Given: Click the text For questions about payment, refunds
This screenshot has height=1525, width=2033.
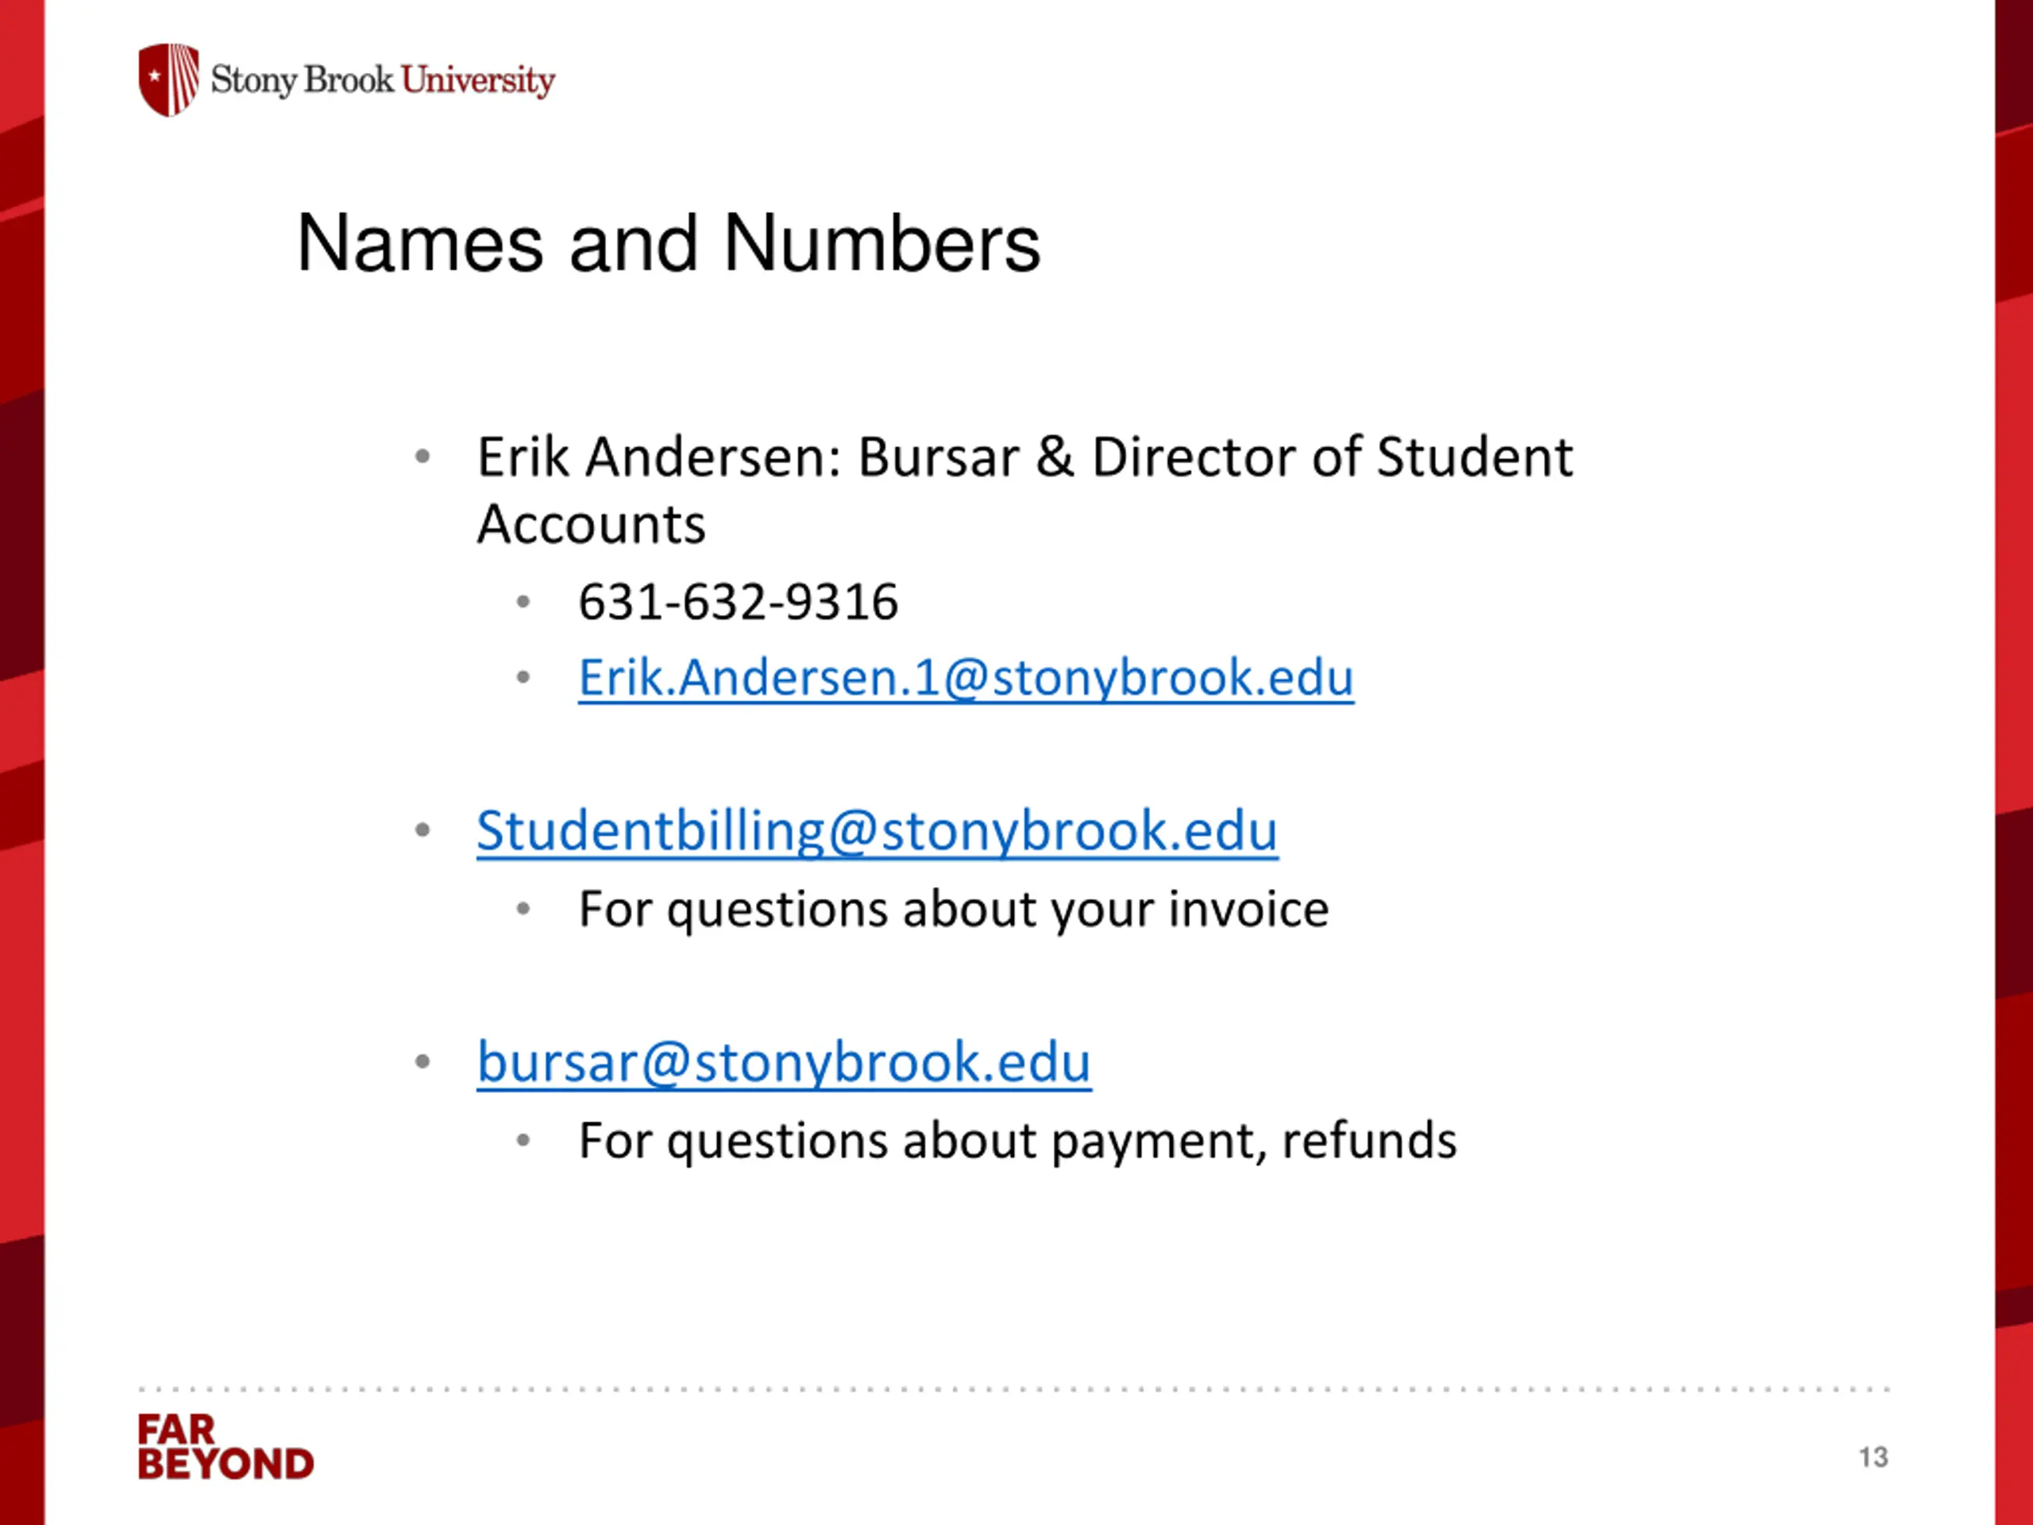Looking at the screenshot, I should (x=1017, y=1141).
